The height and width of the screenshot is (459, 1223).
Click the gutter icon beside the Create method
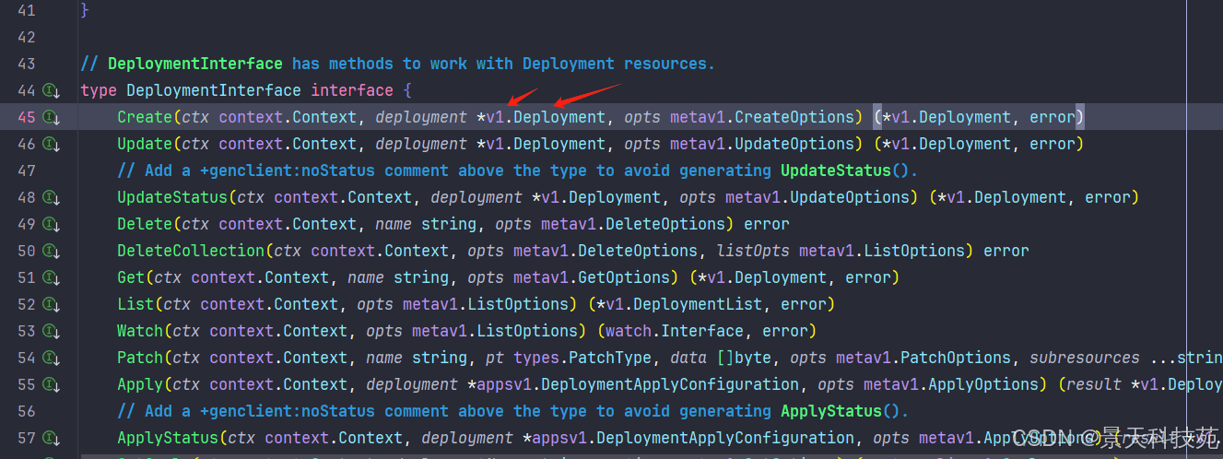tap(52, 117)
